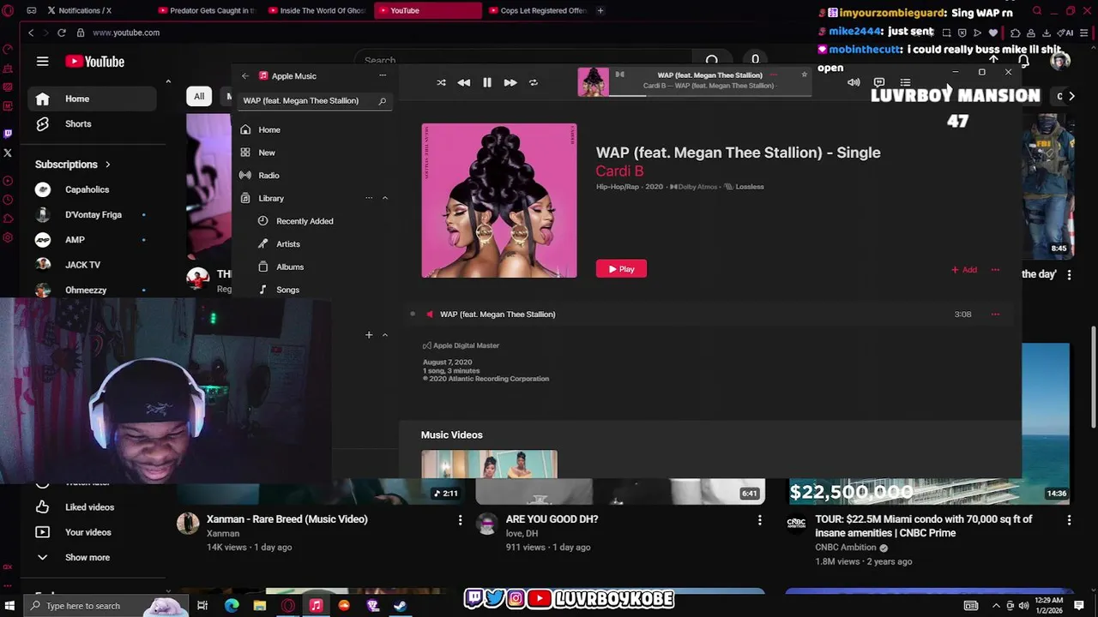Open Apple Music three-dot menu beside title
The width and height of the screenshot is (1098, 617).
click(383, 75)
